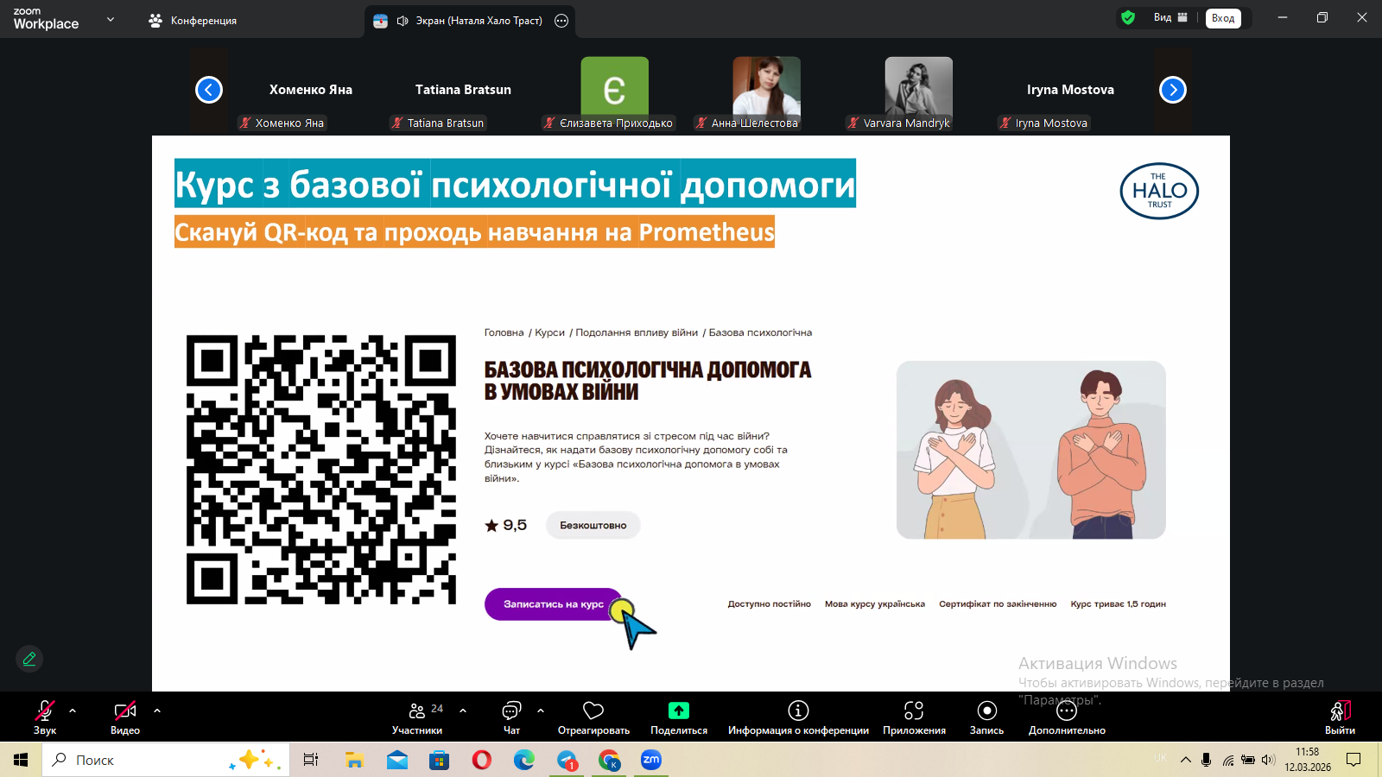
Task: Expand audio options arrow next to mic
Action: pos(73,711)
